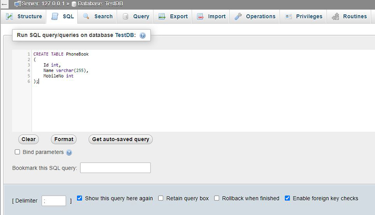
Task: Open the Query tab
Action: (135, 16)
